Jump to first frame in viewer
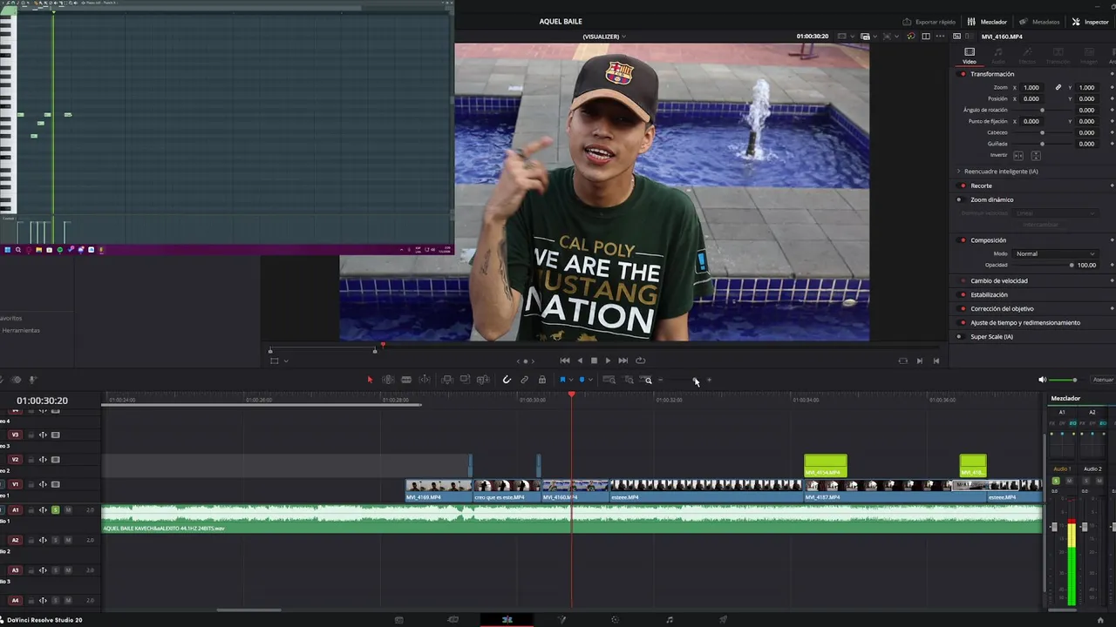Viewport: 1116px width, 627px height. coord(565,361)
